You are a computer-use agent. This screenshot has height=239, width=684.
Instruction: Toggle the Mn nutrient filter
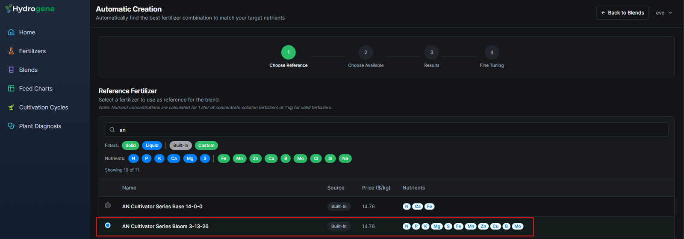239,158
